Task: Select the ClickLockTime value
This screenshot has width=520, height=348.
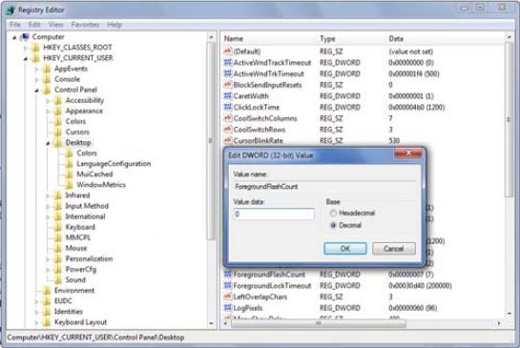Action: tap(257, 107)
